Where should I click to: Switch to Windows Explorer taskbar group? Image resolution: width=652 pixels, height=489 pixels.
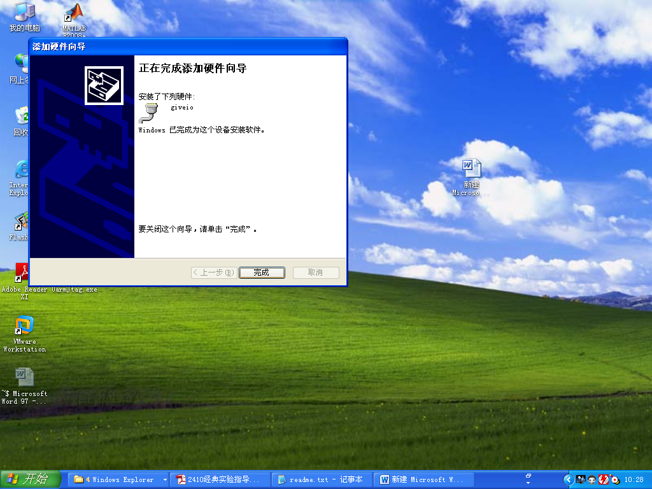118,479
